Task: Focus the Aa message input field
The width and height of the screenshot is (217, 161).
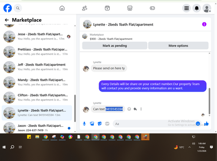Action: pyautogui.click(x=154, y=124)
